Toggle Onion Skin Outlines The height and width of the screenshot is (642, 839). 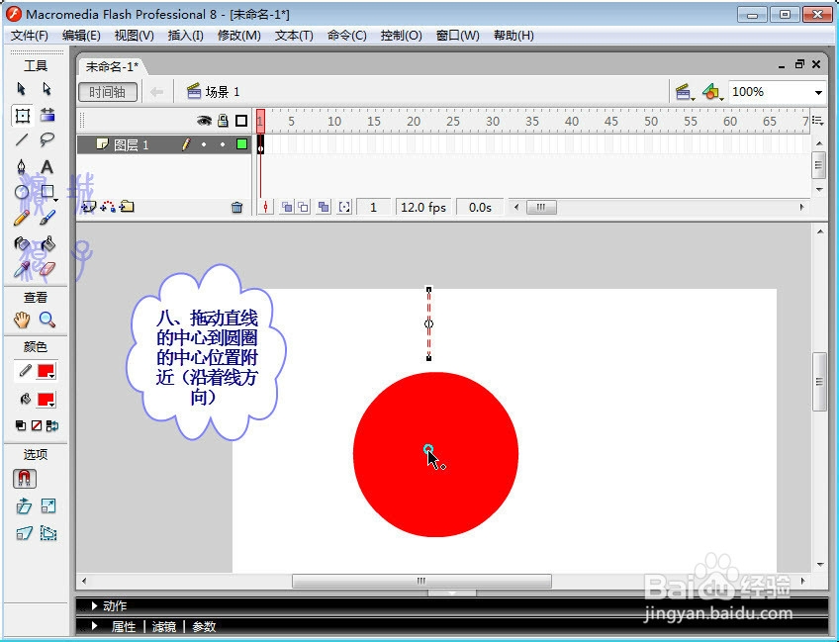click(x=304, y=207)
